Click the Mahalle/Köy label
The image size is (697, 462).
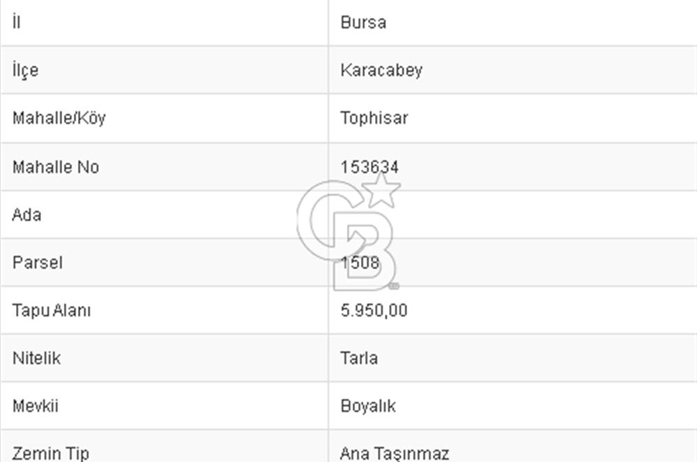59,118
